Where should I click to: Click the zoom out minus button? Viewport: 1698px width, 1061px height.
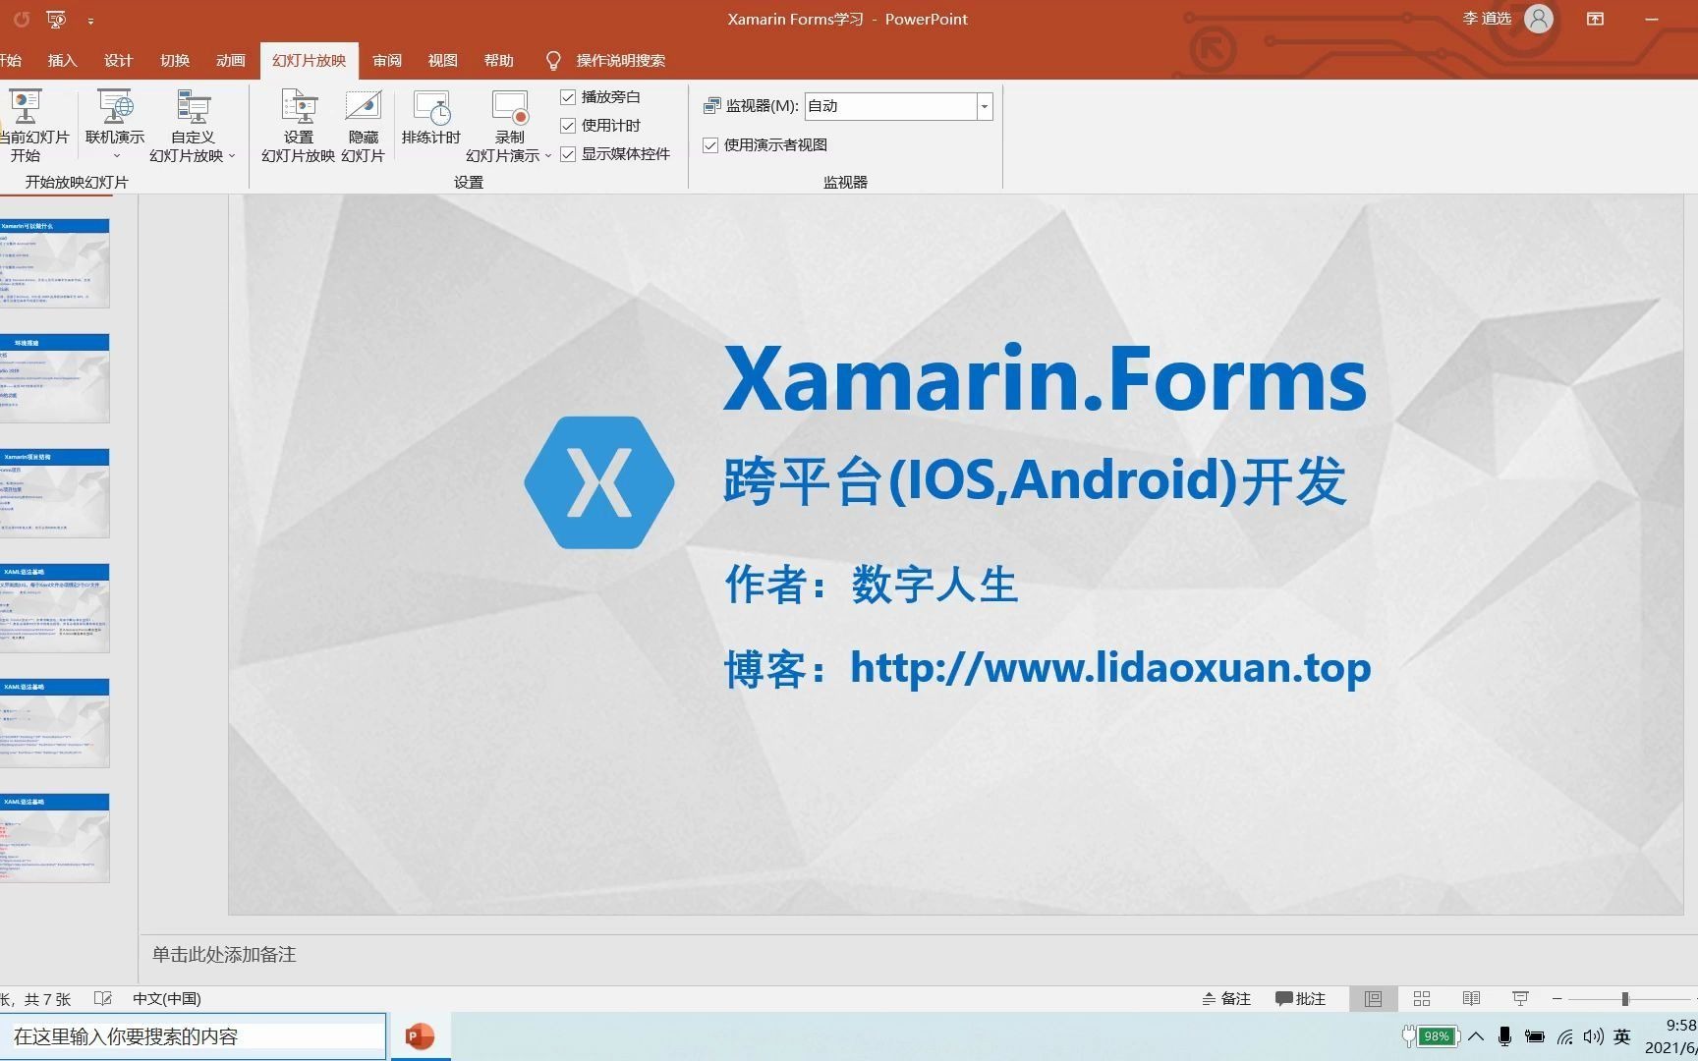point(1557,999)
